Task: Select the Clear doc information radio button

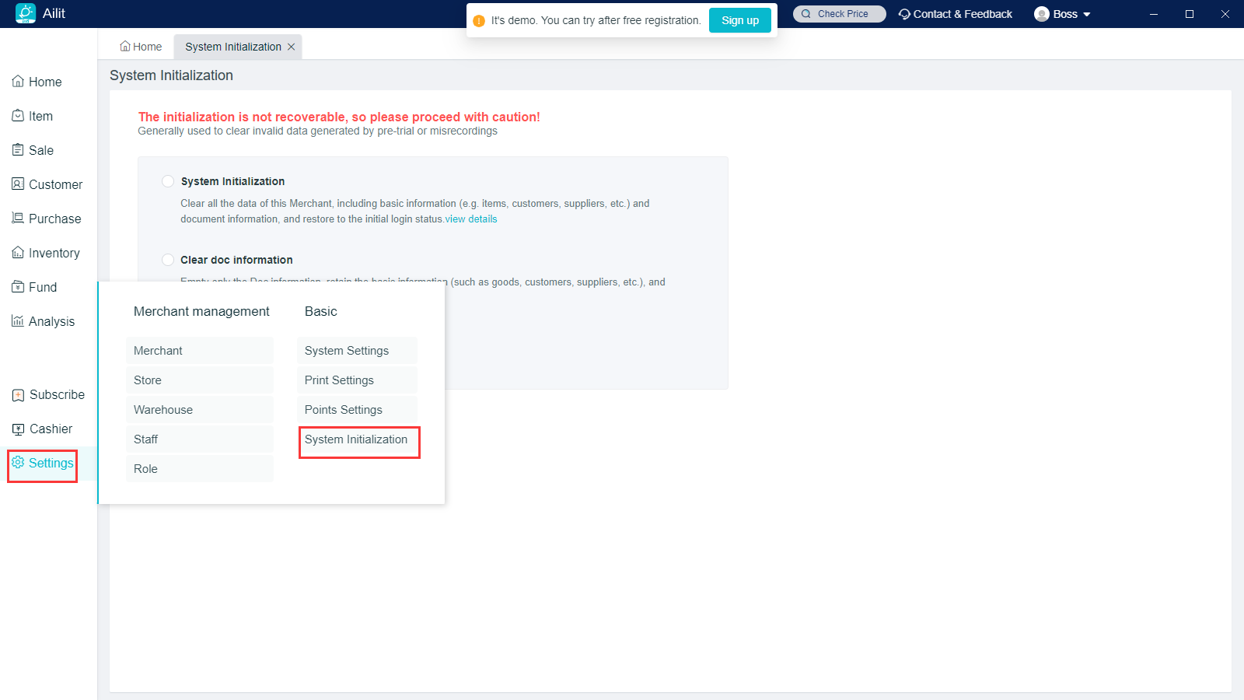Action: pos(168,260)
